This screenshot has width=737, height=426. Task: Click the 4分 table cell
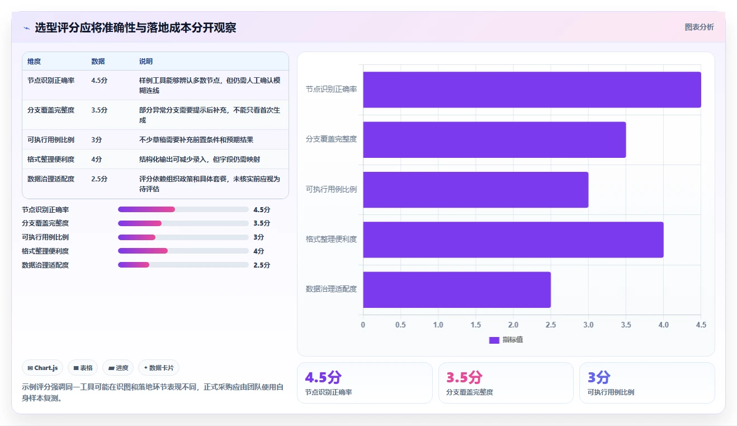(96, 159)
